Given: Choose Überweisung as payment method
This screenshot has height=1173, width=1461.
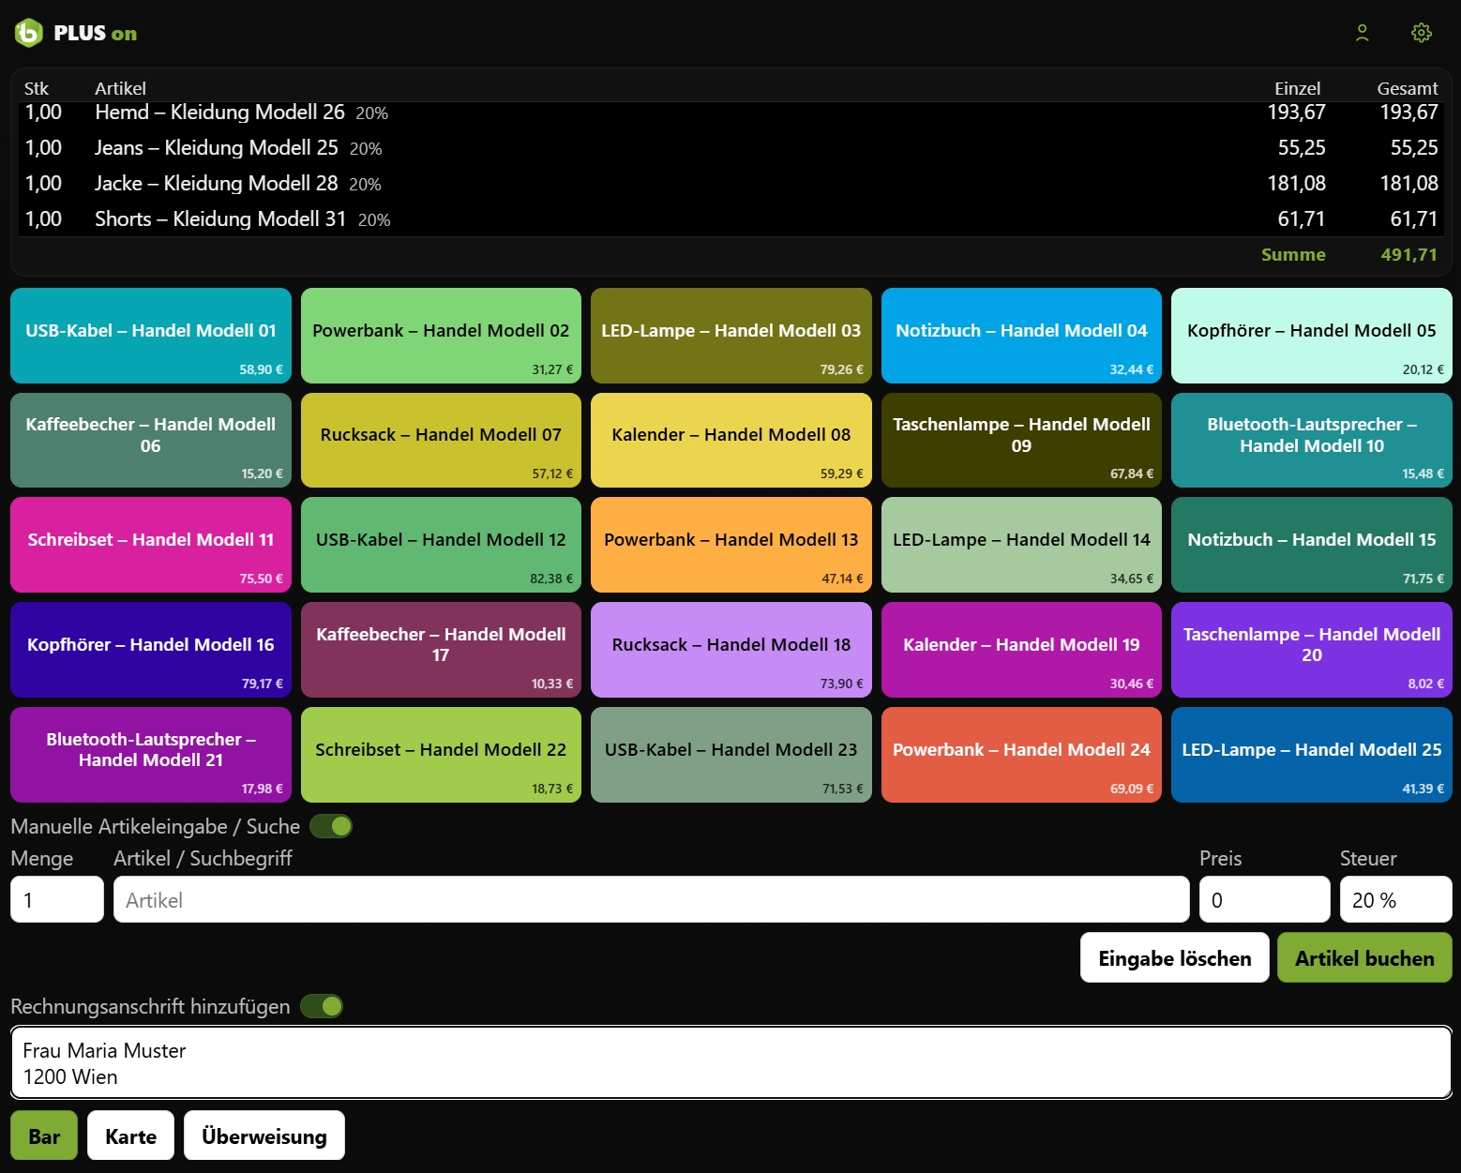Looking at the screenshot, I should (264, 1135).
